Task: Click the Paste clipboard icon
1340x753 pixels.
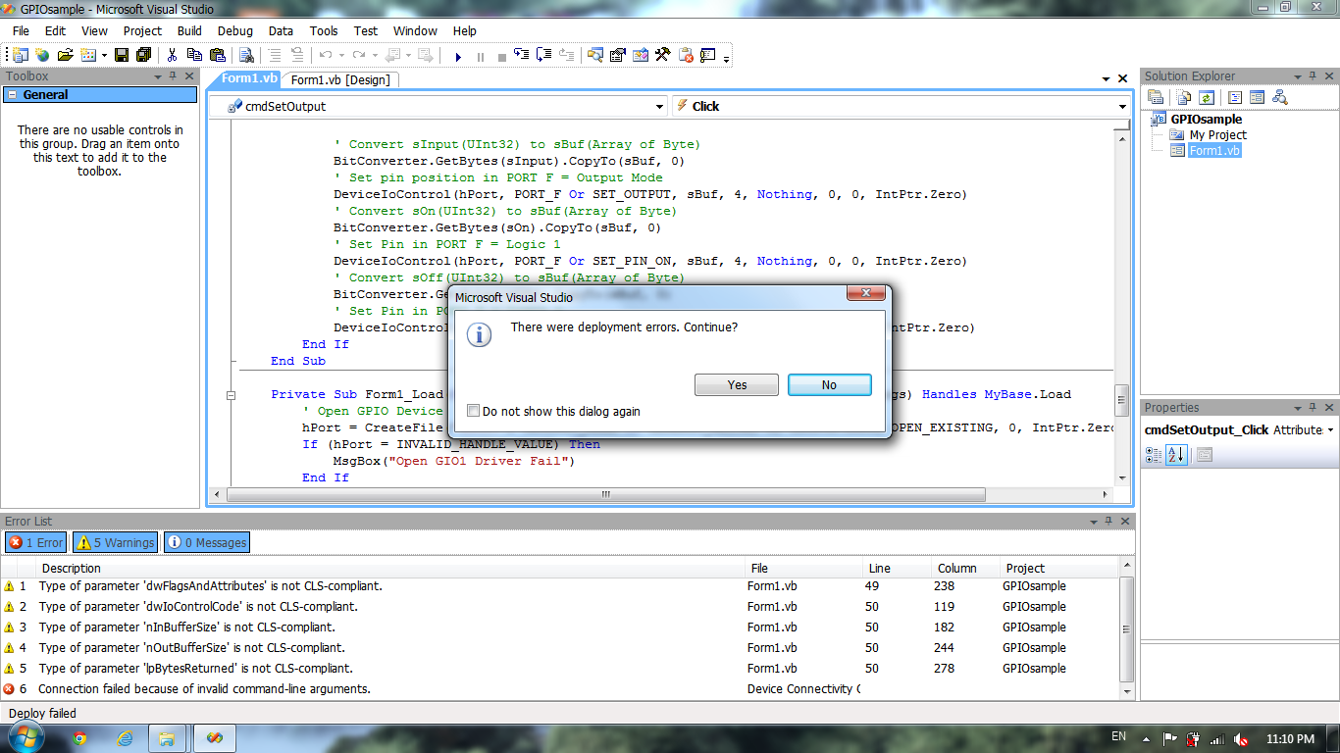Action: coord(218,55)
